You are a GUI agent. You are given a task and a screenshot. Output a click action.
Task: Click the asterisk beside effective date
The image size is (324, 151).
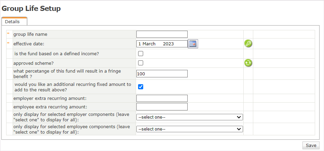[8, 44]
